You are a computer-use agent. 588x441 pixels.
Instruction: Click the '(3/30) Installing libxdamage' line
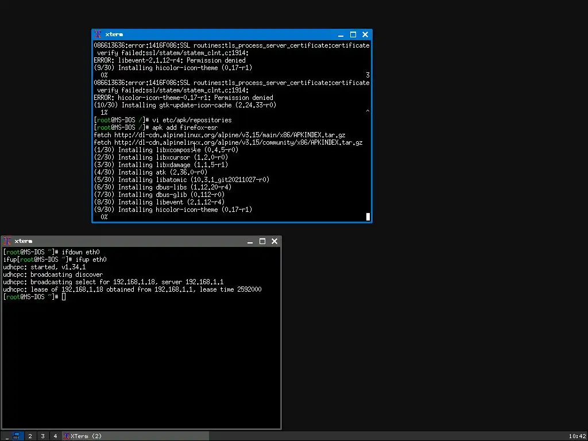pos(161,165)
